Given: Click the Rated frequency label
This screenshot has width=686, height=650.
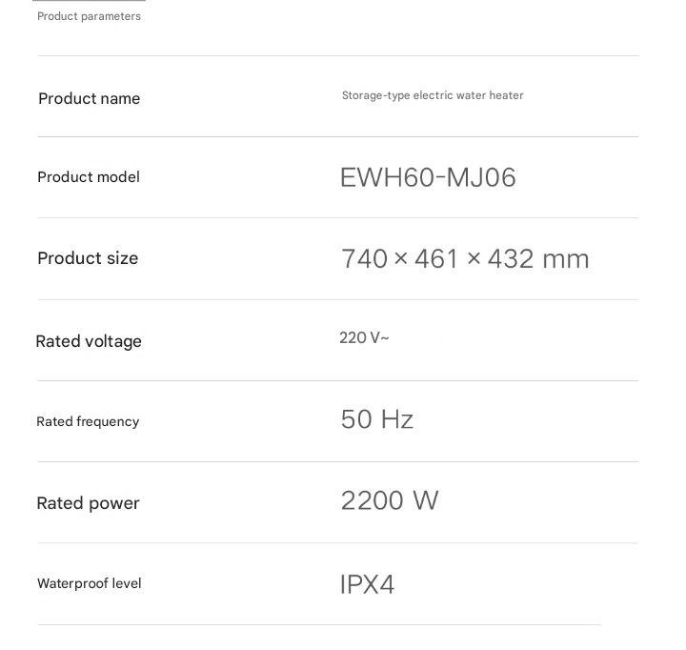Looking at the screenshot, I should pyautogui.click(x=88, y=421).
